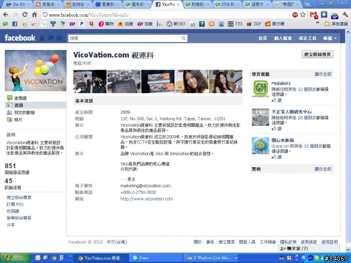This screenshot has height=263, width=351.
Task: Open the Keelung Rd. Taipei address link
Action: 173,118
